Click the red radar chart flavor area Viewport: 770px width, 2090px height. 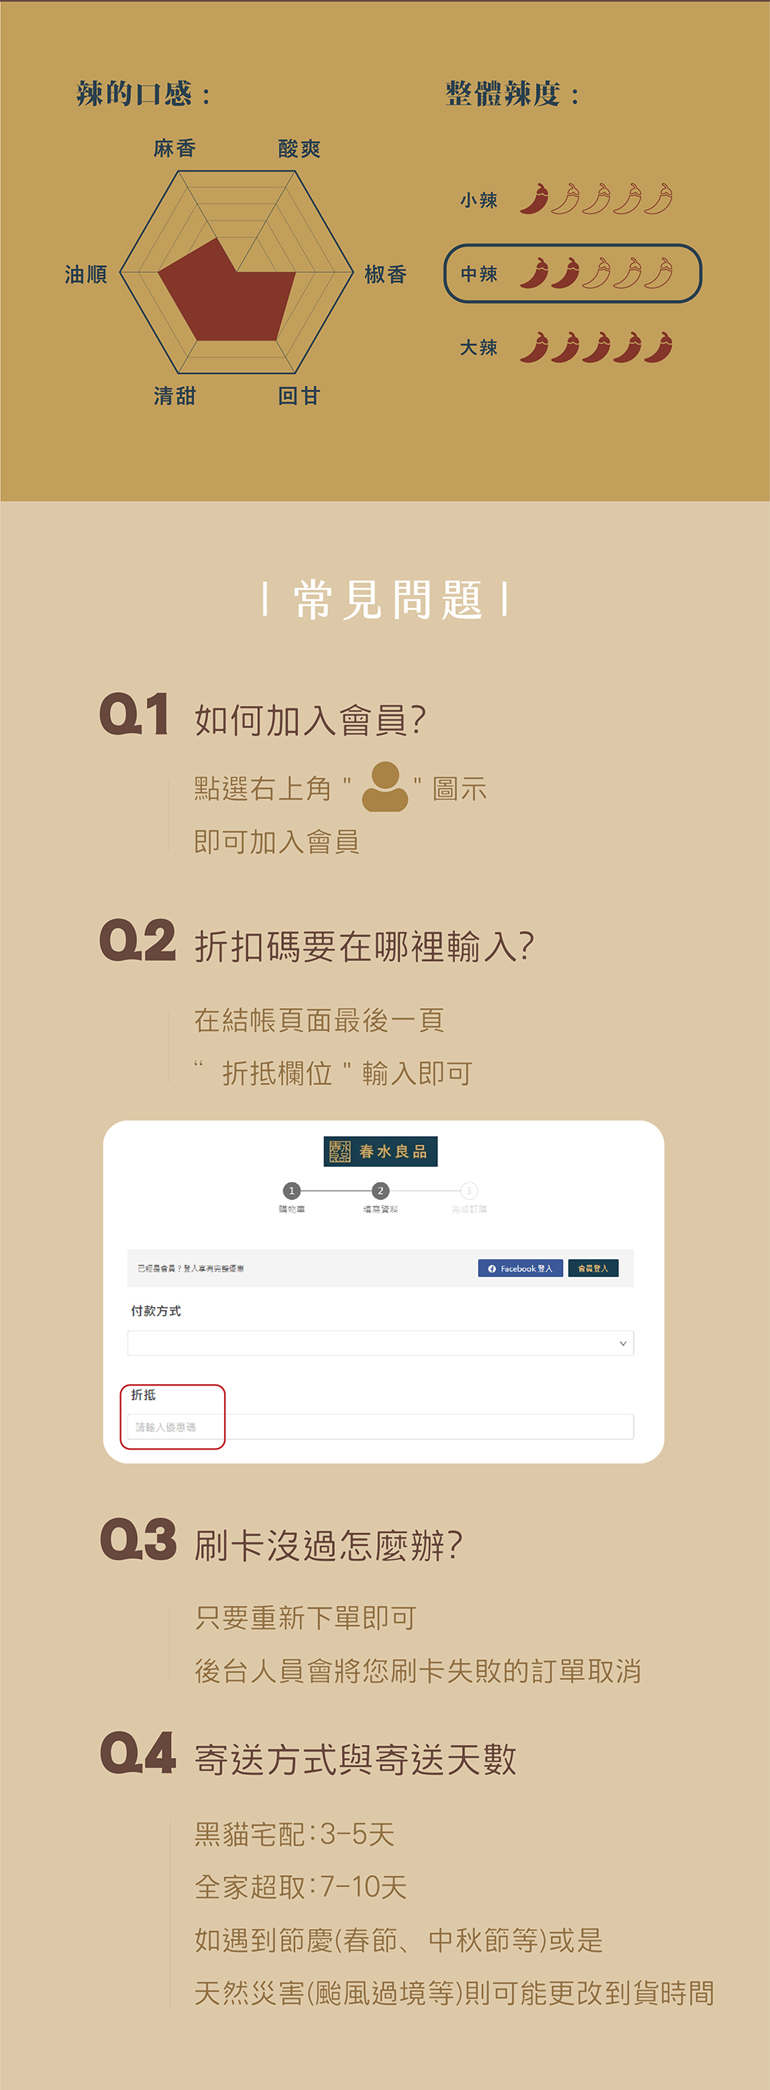(227, 292)
